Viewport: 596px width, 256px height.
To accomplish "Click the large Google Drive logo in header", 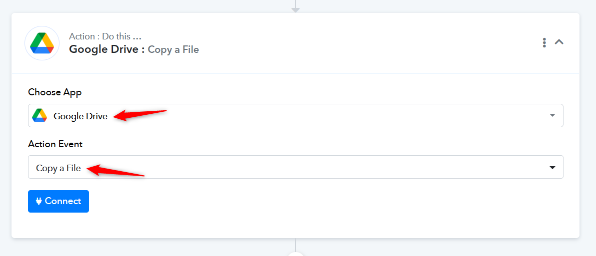I will pos(42,43).
